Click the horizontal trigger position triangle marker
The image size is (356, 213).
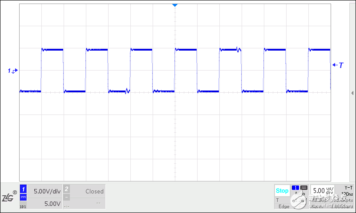point(175,5)
